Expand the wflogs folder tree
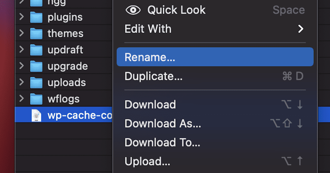 tap(22, 99)
